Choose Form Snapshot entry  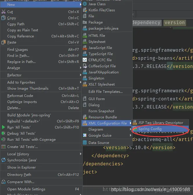point(107,111)
